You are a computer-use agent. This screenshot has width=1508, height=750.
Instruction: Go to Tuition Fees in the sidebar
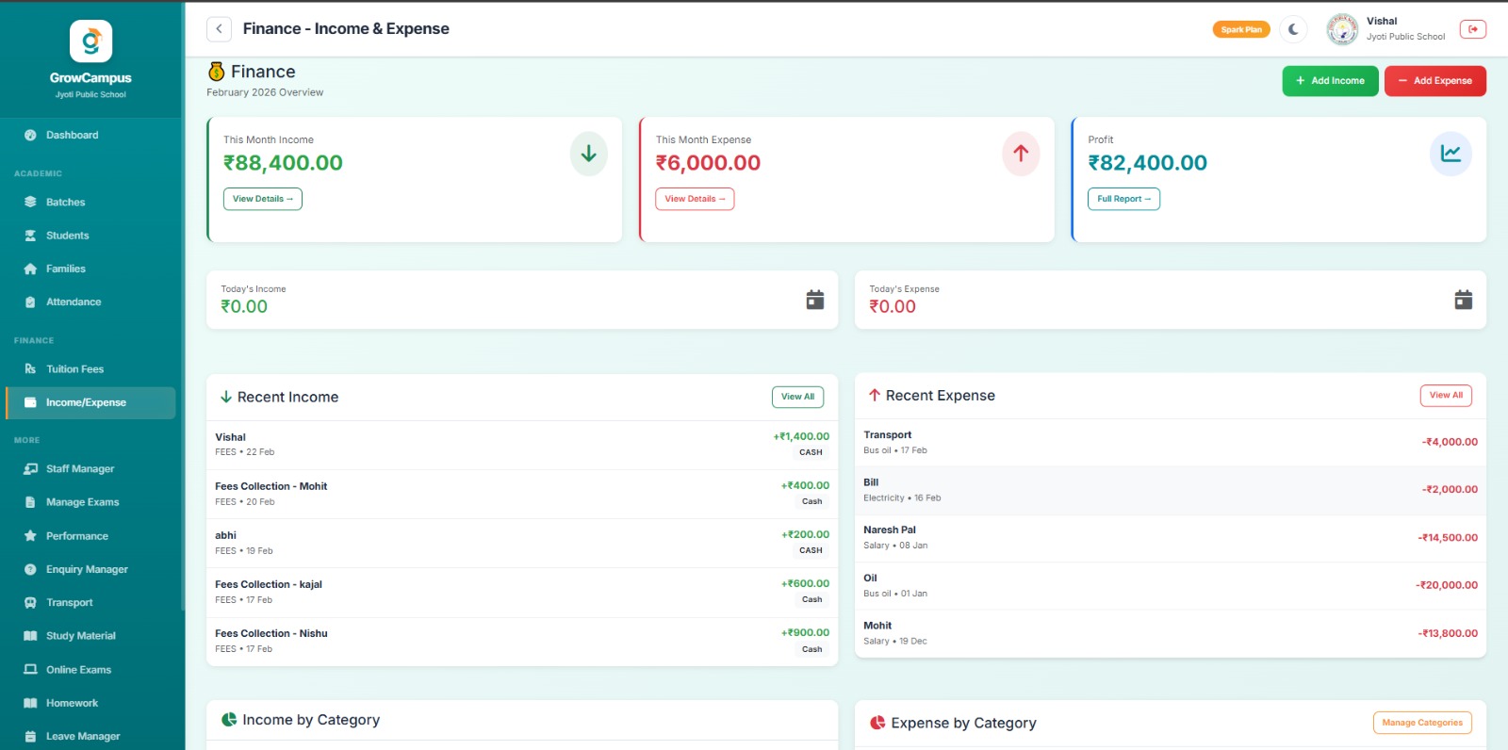pos(74,369)
